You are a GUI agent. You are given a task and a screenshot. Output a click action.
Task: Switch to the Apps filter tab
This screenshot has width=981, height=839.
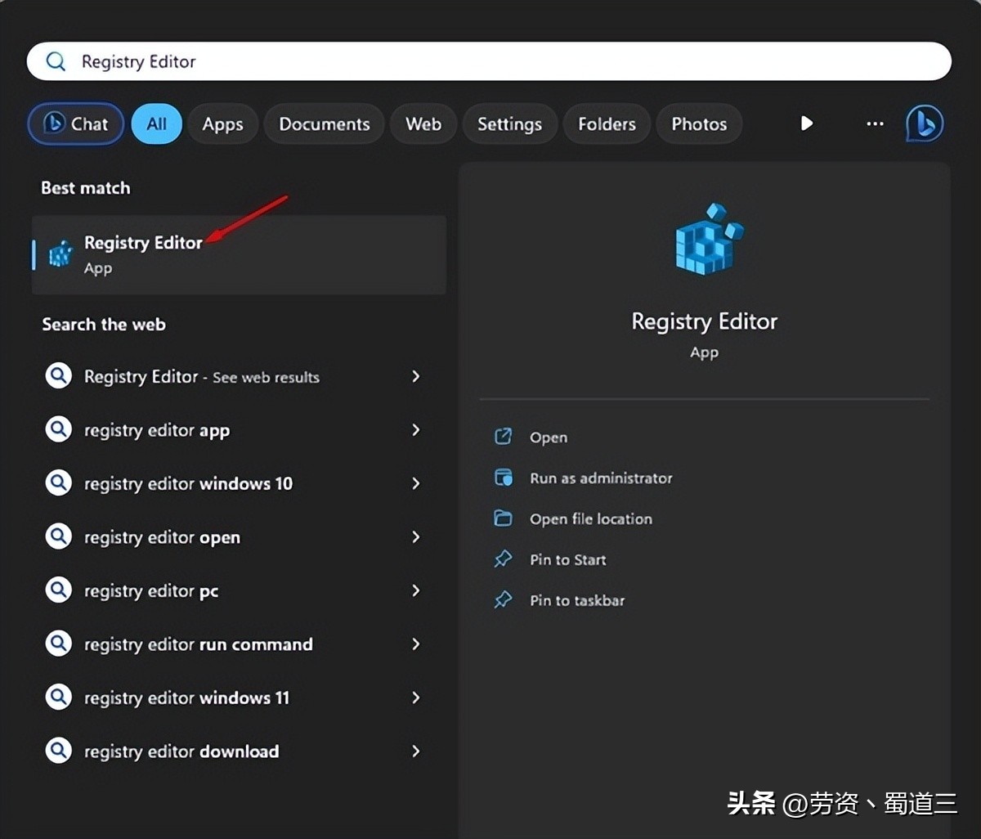pos(222,123)
